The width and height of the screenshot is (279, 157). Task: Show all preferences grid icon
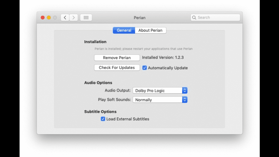(x=86, y=17)
